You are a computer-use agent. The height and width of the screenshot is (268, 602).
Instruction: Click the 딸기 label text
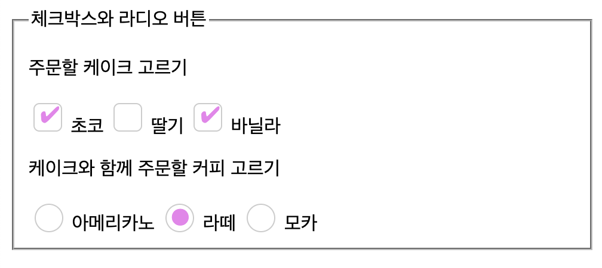[x=167, y=125]
